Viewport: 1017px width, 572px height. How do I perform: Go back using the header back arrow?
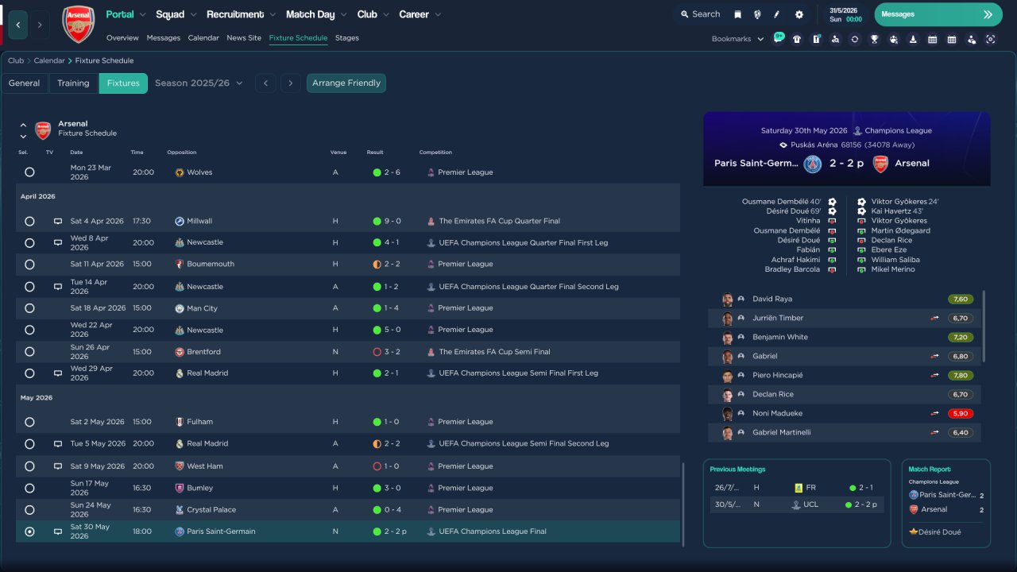tap(18, 25)
